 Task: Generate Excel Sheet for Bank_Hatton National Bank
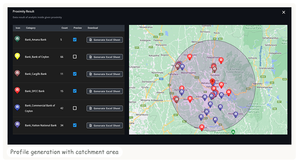pyautogui.click(x=105, y=125)
